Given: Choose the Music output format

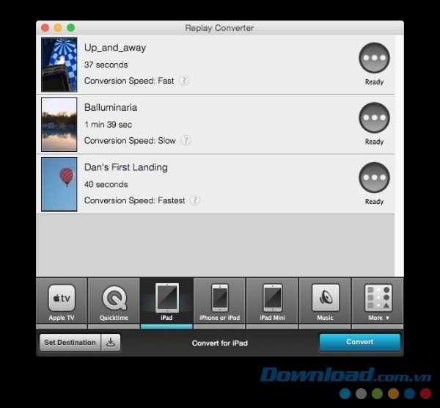Looking at the screenshot, I should [325, 301].
